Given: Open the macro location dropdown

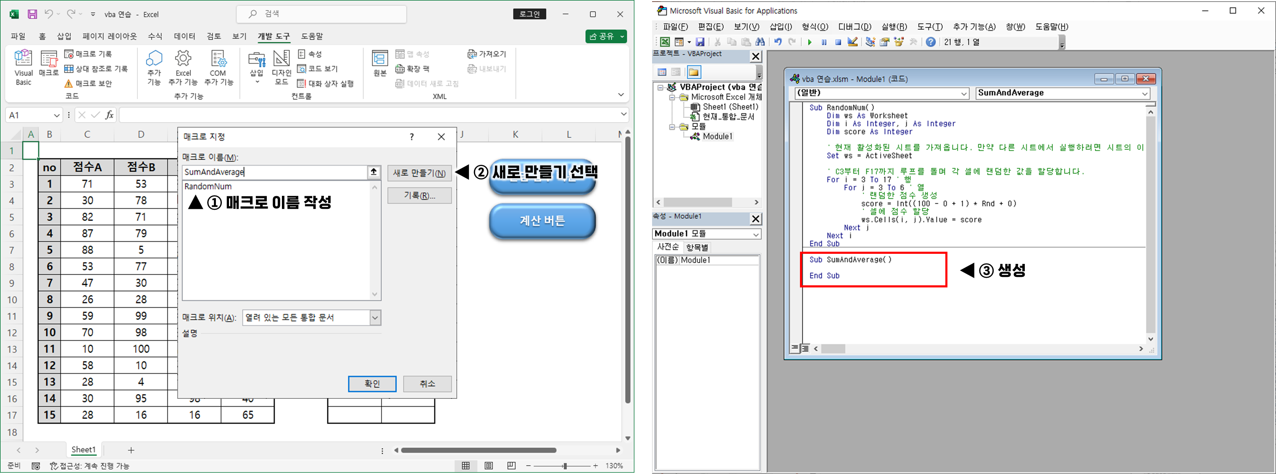Looking at the screenshot, I should [x=375, y=318].
